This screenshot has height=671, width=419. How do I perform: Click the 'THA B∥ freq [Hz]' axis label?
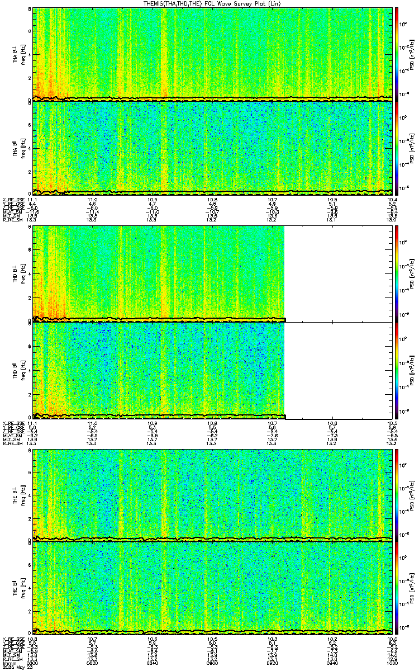pyautogui.click(x=19, y=148)
